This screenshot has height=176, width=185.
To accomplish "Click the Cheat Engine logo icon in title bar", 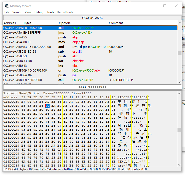I will pos(7,6).
